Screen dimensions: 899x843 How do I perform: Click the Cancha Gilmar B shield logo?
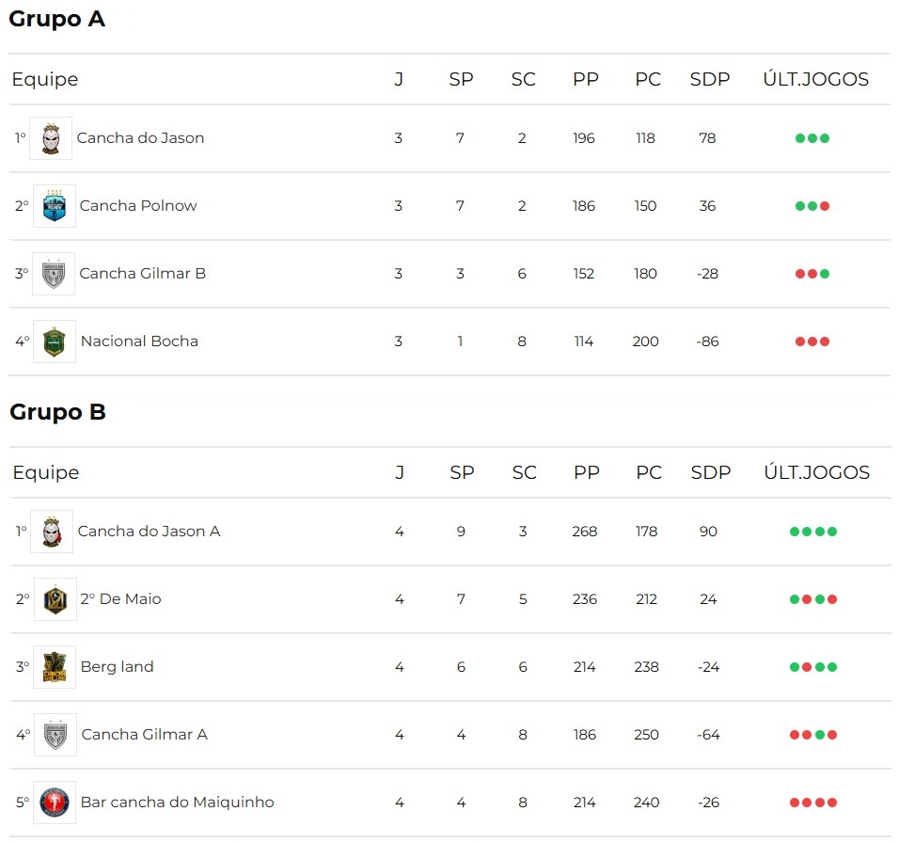point(54,274)
